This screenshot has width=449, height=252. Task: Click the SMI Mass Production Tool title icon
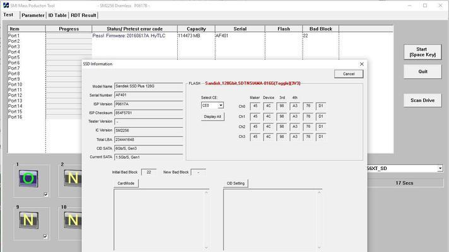coord(6,6)
